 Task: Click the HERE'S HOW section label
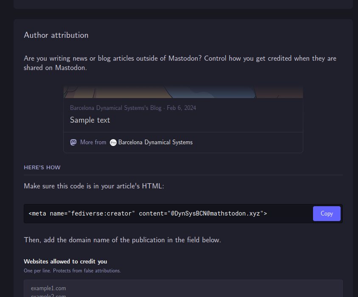(42, 168)
